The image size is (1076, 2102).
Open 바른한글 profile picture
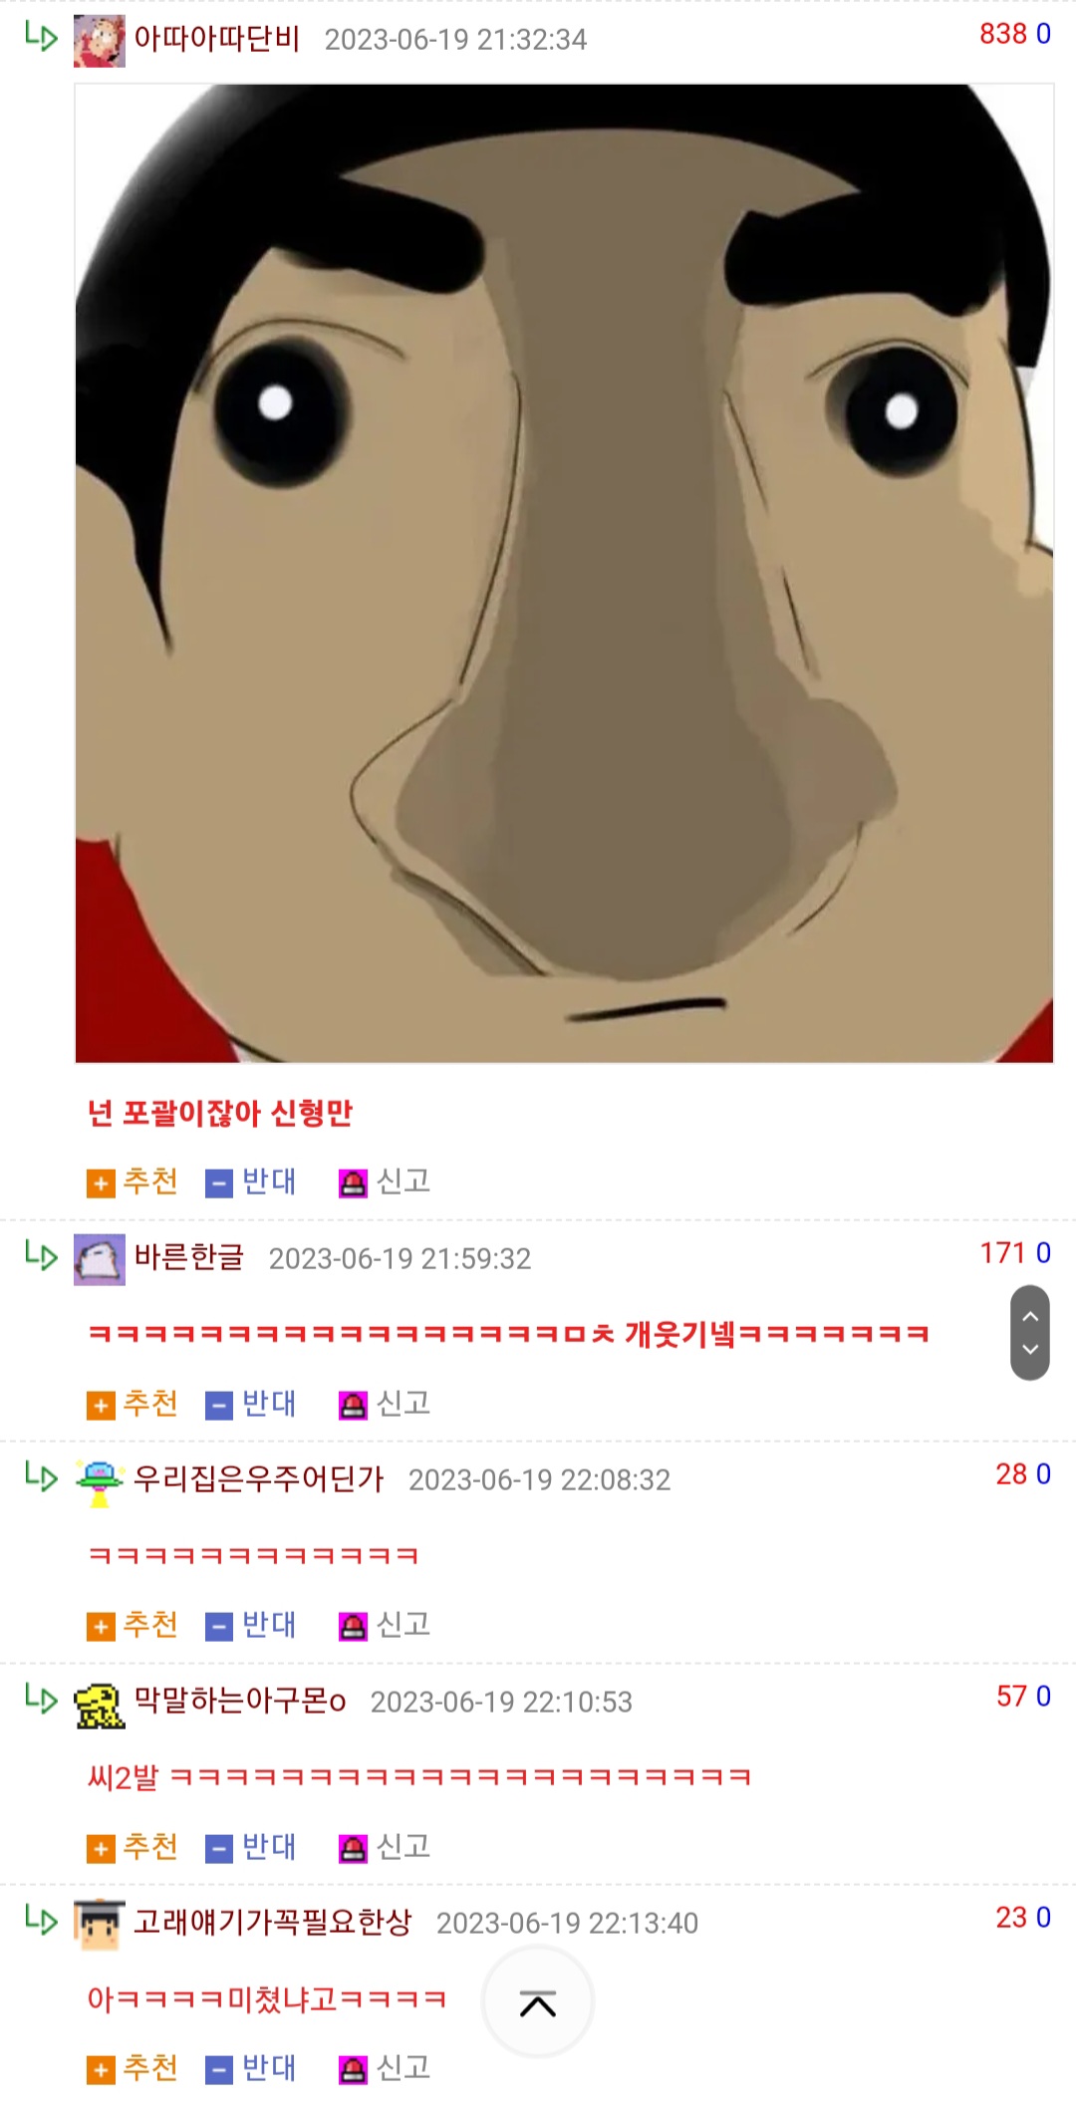[x=100, y=1259]
